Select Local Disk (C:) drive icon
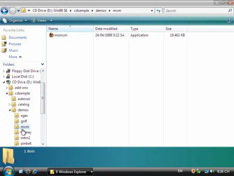234x176 pixels. pos(8,77)
